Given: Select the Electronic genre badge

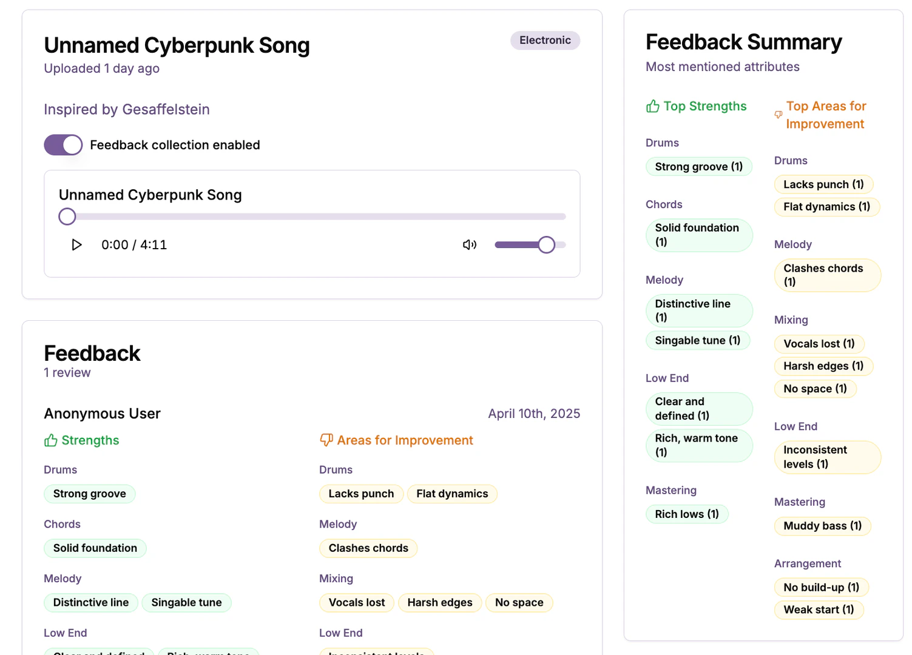Looking at the screenshot, I should click(x=544, y=40).
